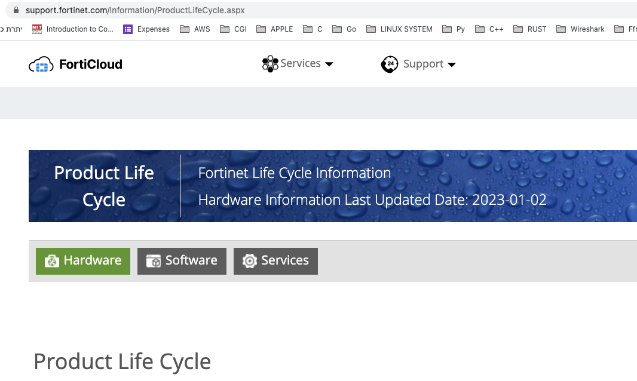
Task: Open the AWS bookmarks folder
Action: (195, 29)
